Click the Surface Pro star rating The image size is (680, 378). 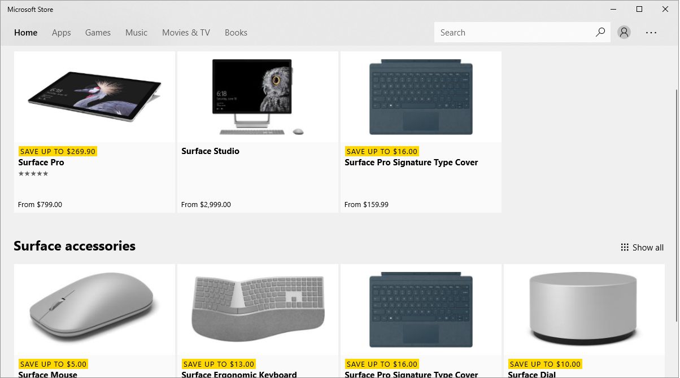[33, 174]
